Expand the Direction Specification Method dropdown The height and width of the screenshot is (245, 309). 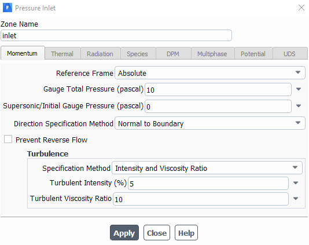(210, 123)
